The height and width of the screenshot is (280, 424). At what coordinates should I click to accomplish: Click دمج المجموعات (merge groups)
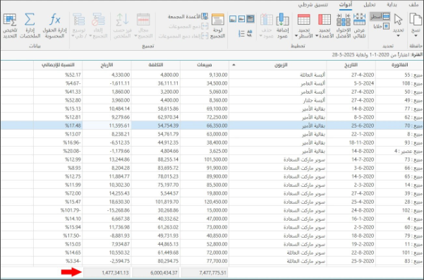coord(188,26)
